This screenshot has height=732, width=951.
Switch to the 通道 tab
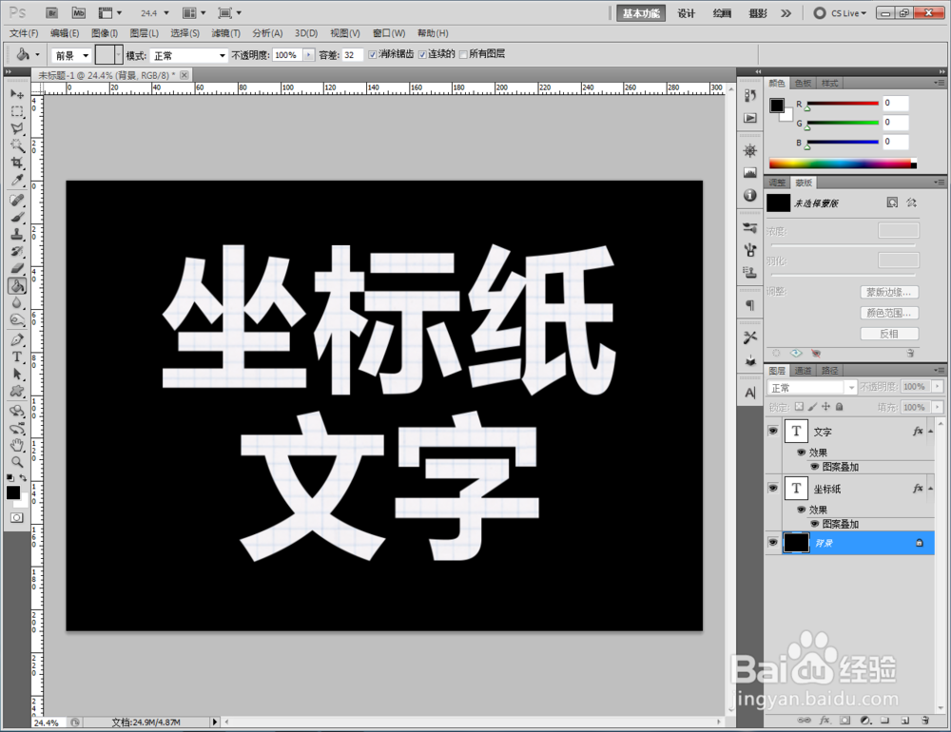point(805,371)
